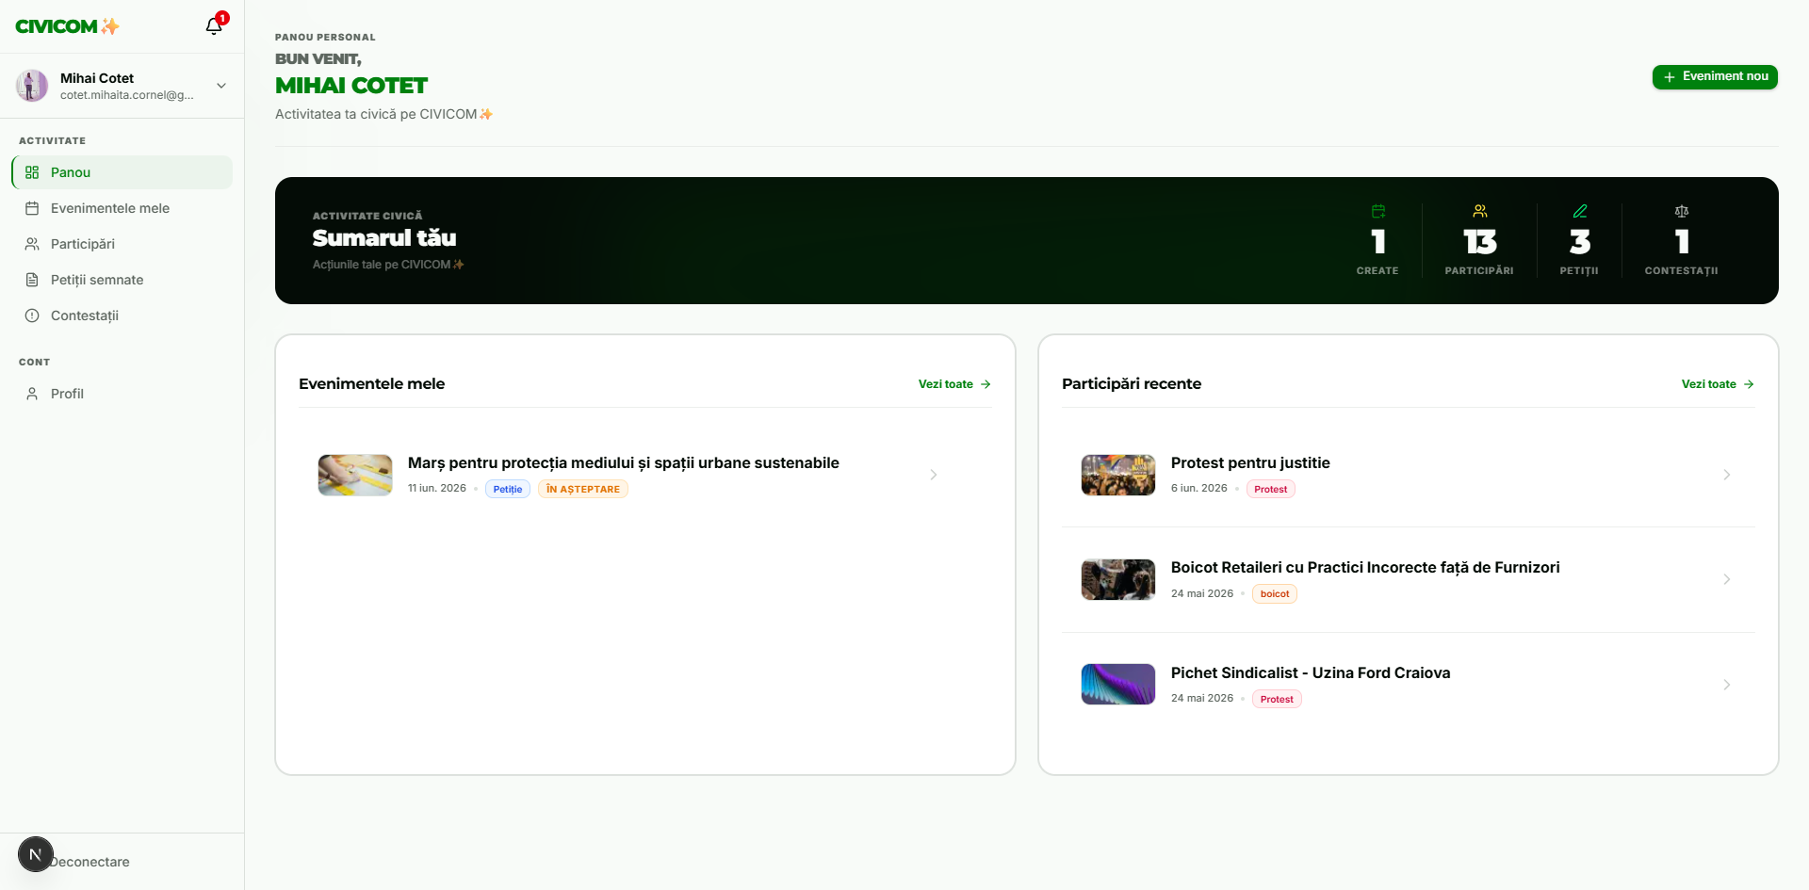Click the boicot tag badge
Screen dimensions: 1809x890
pos(1275,593)
